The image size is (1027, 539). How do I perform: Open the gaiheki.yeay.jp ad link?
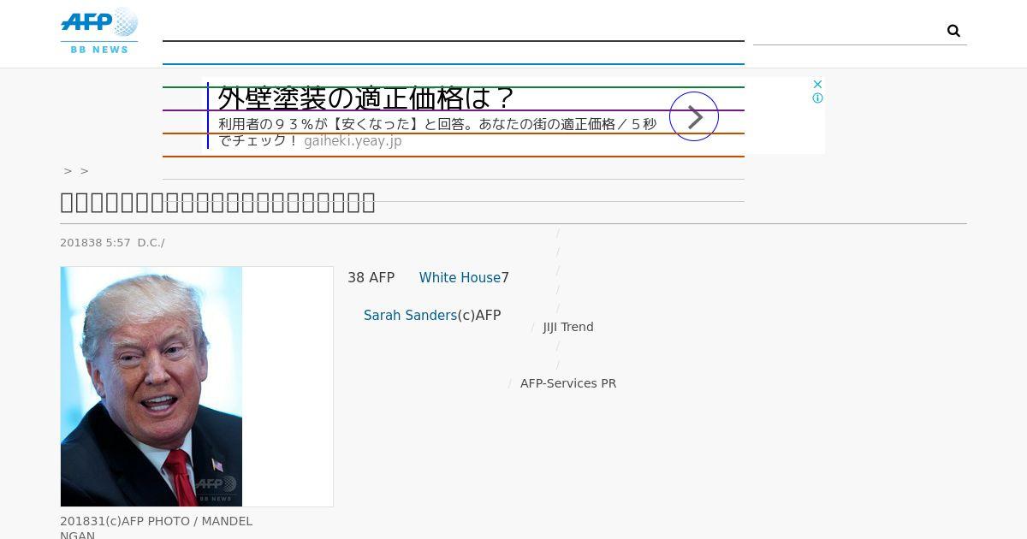353,140
